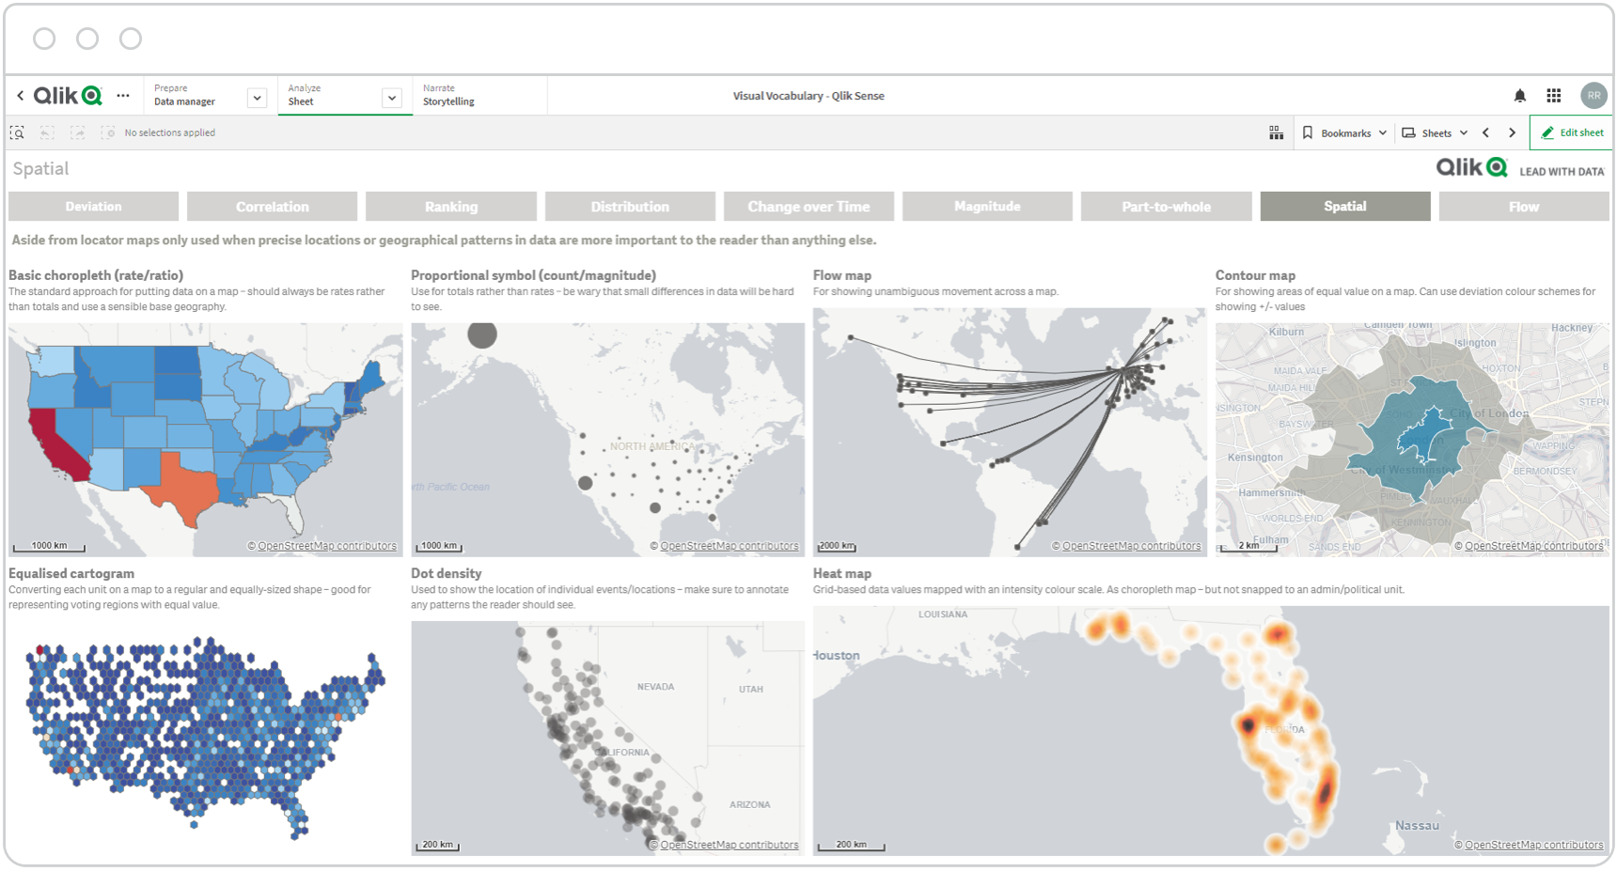Click the back arrow beside Qlik logo

pos(21,96)
